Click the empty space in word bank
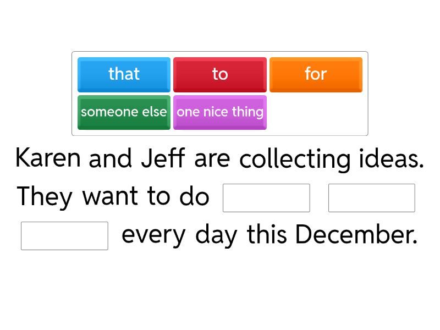This screenshot has width=440, height=330. pyautogui.click(x=316, y=113)
